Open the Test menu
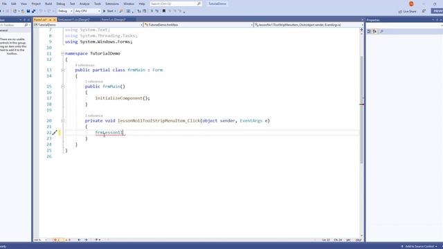Screen dimensions: 443x249 point(72,3)
